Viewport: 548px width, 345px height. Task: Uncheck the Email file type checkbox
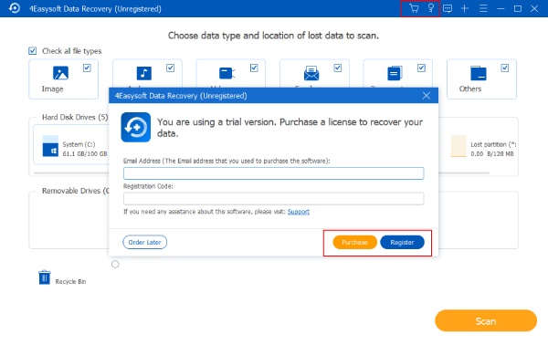(x=338, y=68)
